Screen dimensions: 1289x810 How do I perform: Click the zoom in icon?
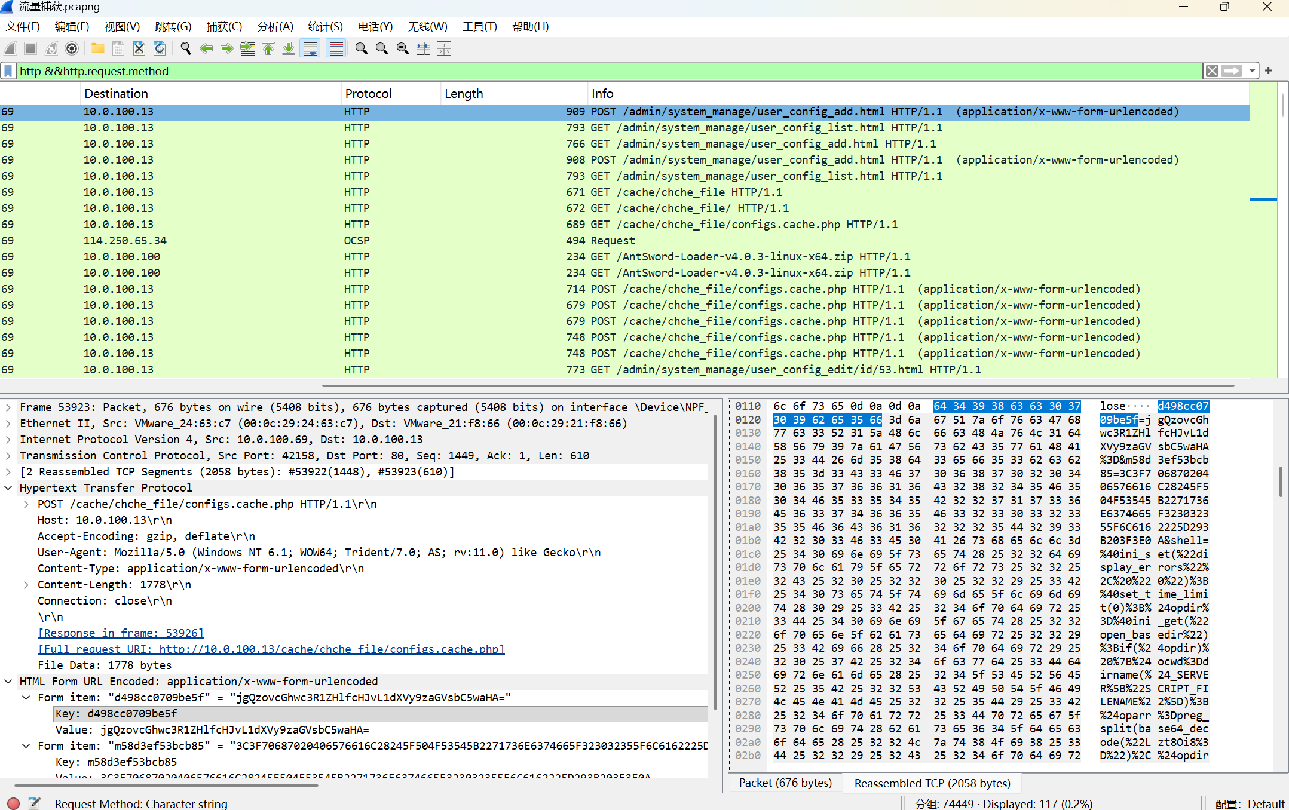[x=361, y=48]
